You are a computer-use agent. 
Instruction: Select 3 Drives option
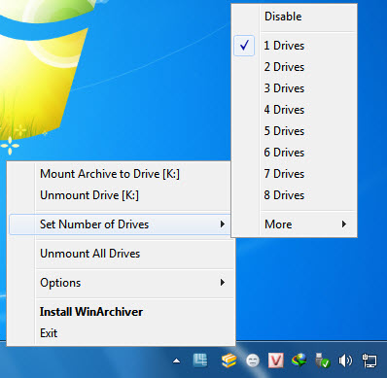(295, 88)
